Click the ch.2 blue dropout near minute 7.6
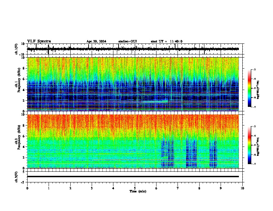 tap(192, 152)
